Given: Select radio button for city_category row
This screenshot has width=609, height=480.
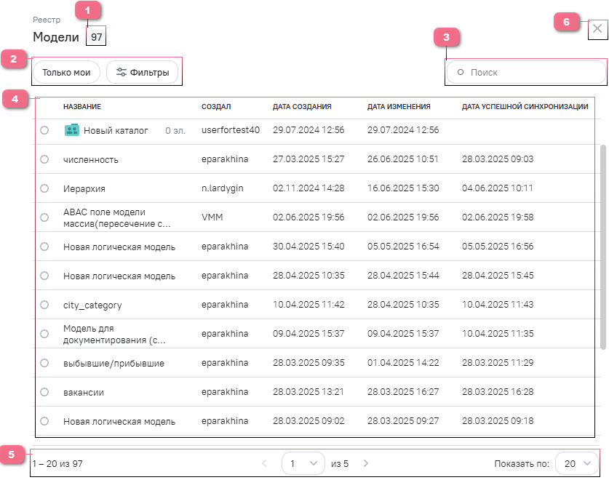Looking at the screenshot, I should point(44,305).
